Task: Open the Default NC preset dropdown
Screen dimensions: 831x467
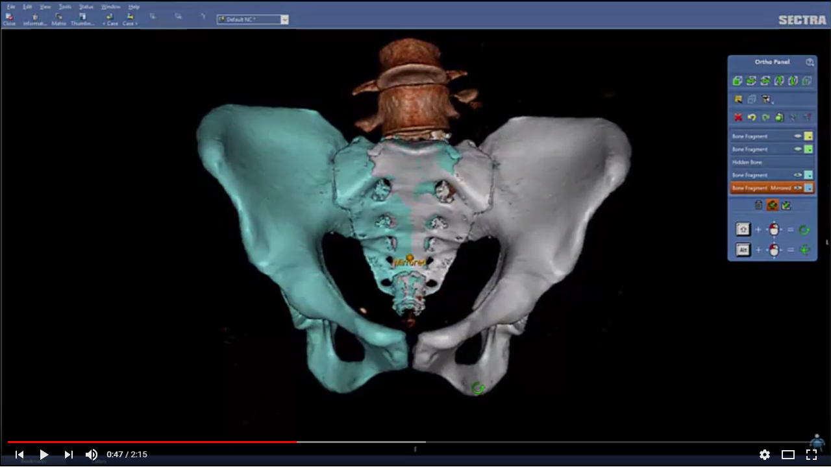Action: 284,19
